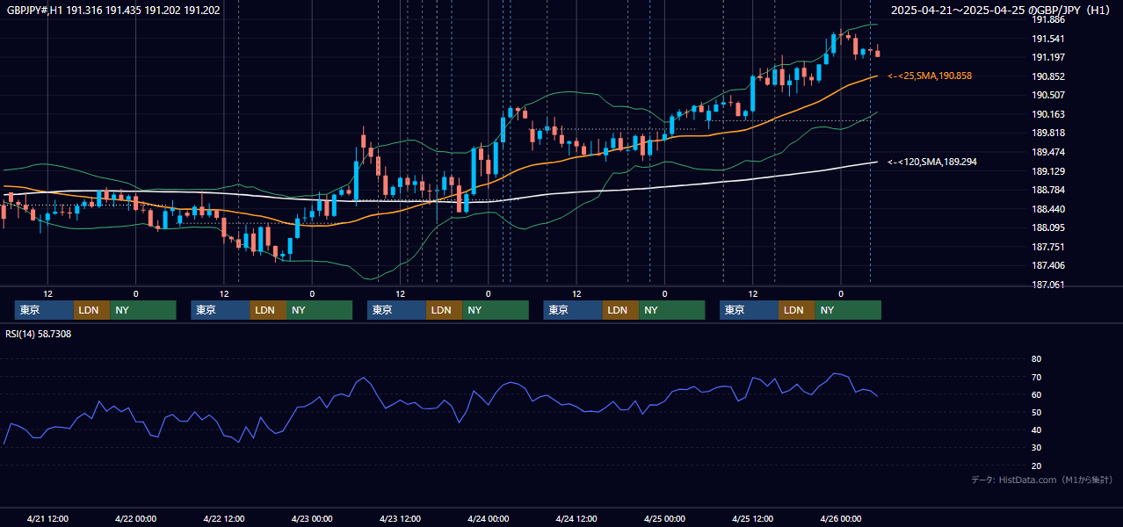Select the 4/26 00:00 time axis label

841,518
